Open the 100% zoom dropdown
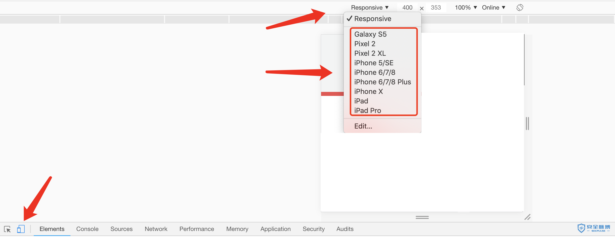This screenshot has height=237, width=615. [466, 8]
